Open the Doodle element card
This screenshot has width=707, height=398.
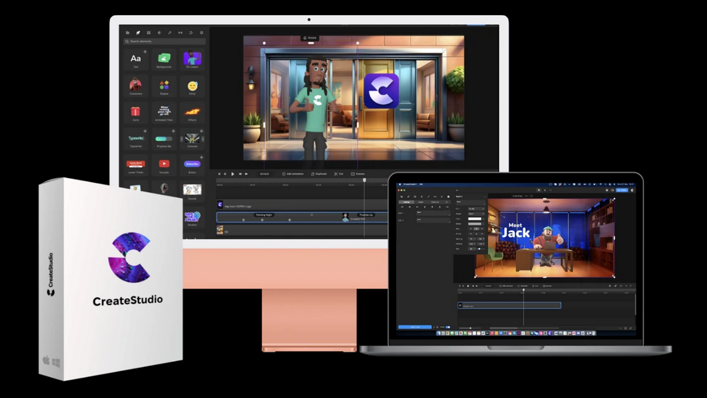(x=192, y=191)
